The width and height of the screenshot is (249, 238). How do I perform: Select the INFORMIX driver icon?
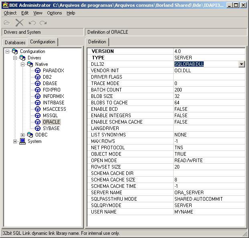38,96
